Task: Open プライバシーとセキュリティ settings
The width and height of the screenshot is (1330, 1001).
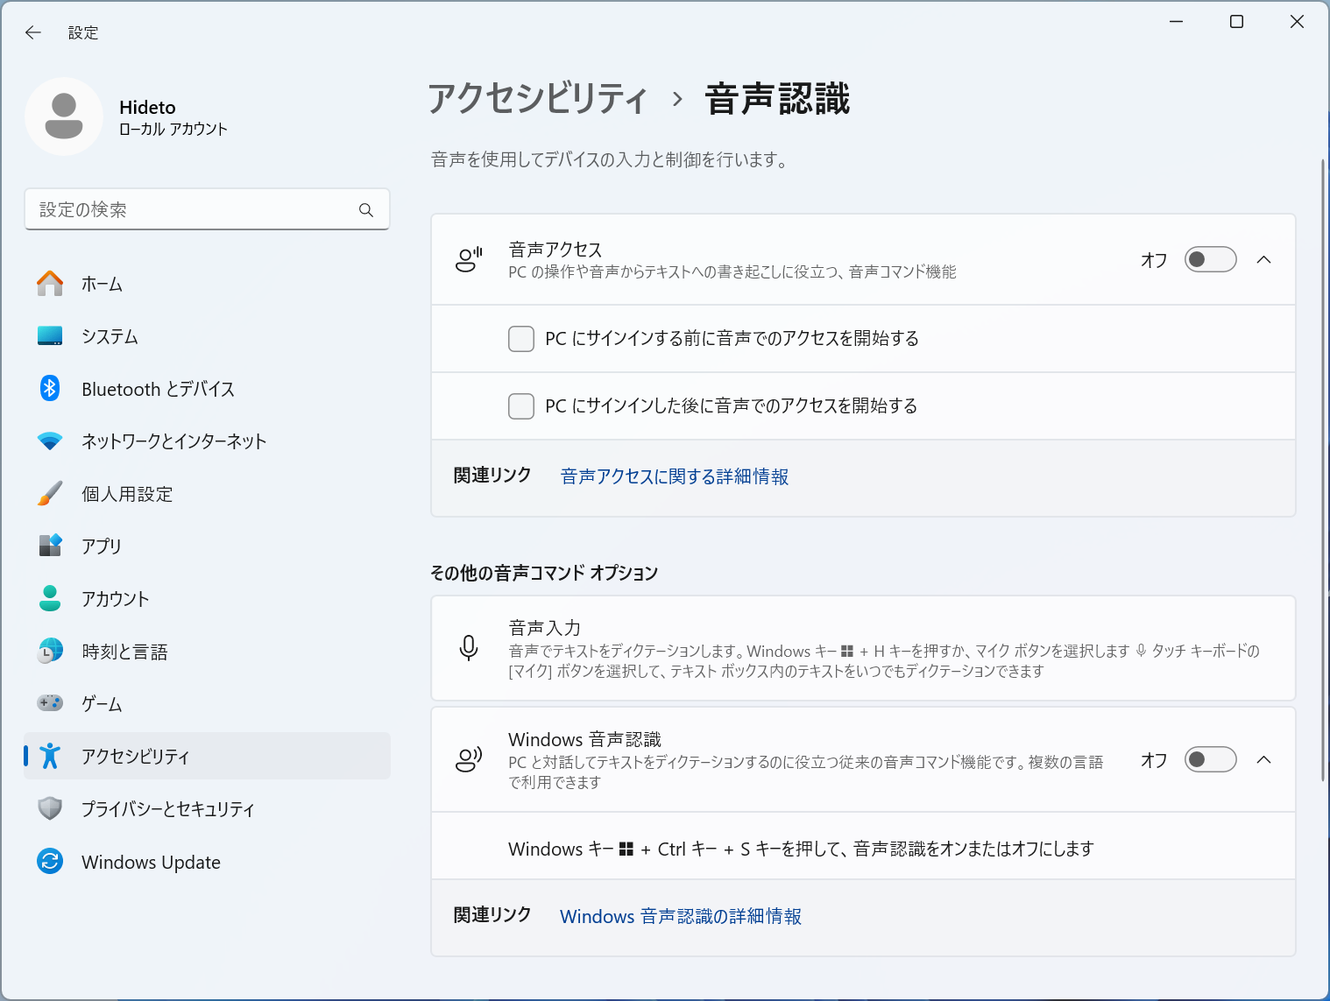Action: pos(167,809)
